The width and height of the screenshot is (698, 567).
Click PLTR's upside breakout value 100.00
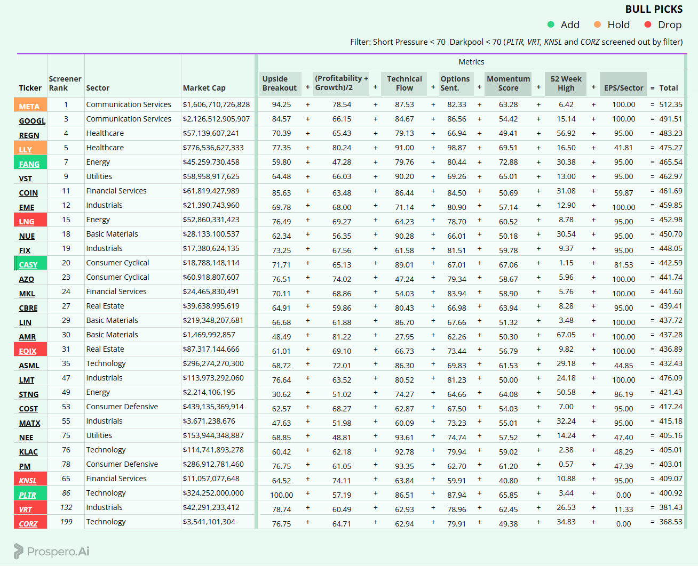pos(281,495)
